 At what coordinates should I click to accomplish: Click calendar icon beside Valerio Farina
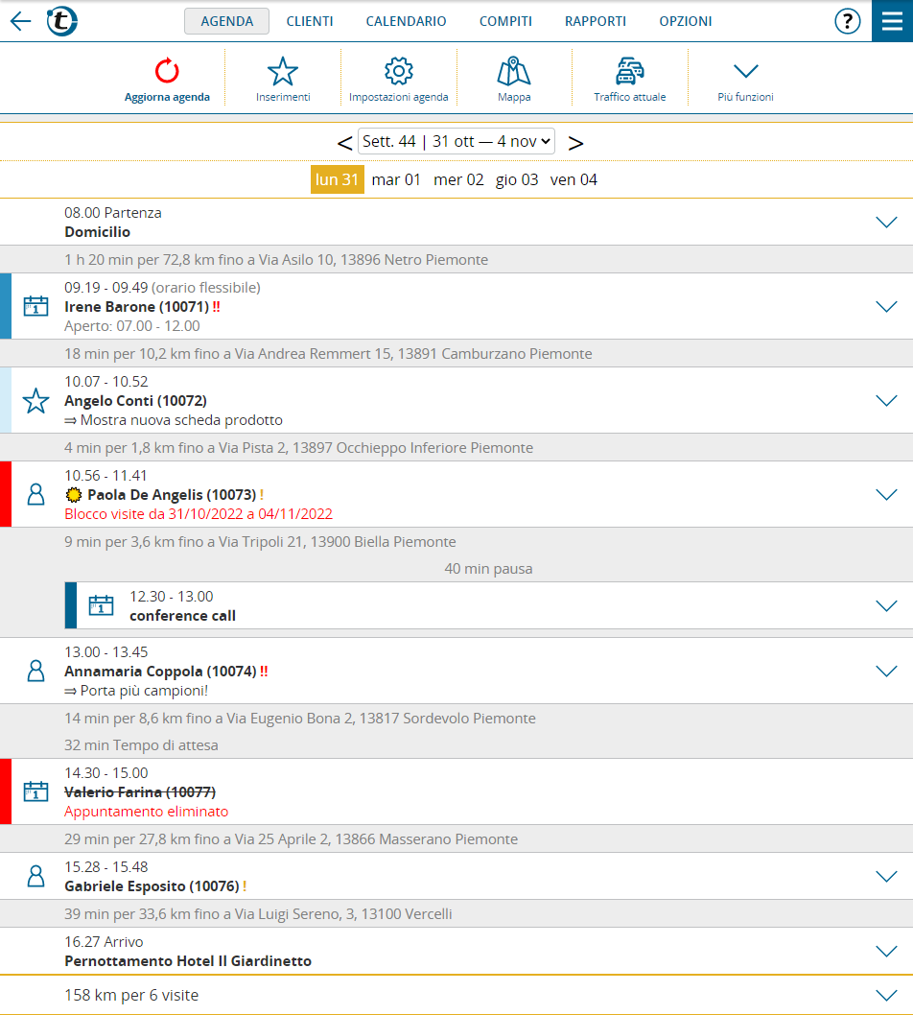(x=35, y=791)
